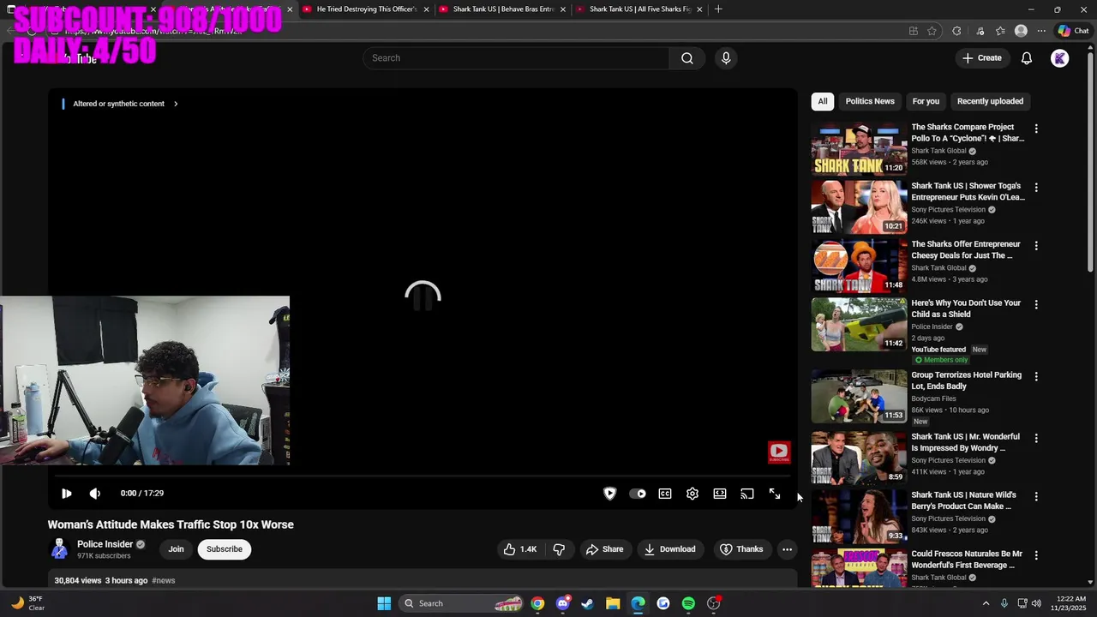This screenshot has width=1097, height=617.
Task: Open browser extensions puzzle icon
Action: [x=956, y=31]
